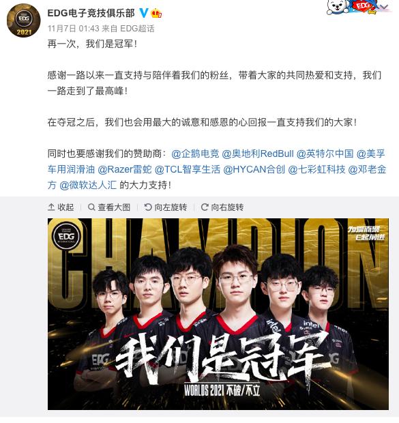The height and width of the screenshot is (423, 399).
Task: Open the post options chevron at top right
Action: [385, 7]
